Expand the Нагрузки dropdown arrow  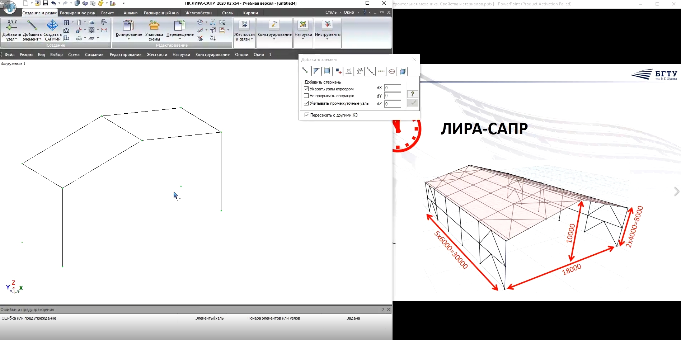click(303, 39)
